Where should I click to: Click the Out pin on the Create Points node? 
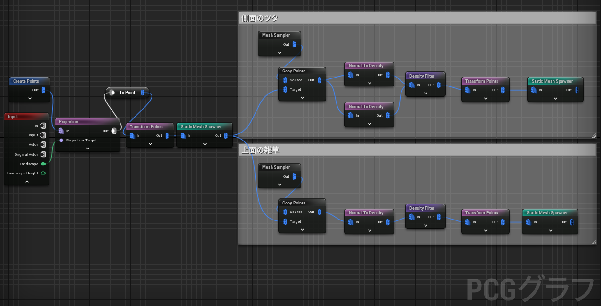point(43,90)
